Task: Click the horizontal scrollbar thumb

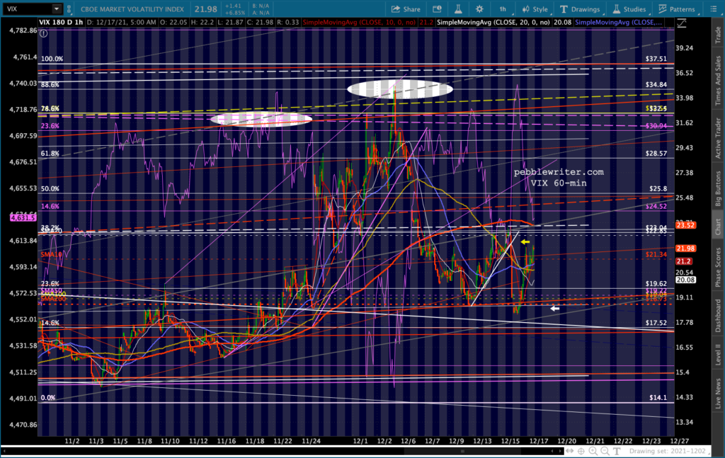Action: [462, 451]
